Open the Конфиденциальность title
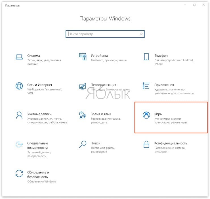Viewport: 210px width, 199px height. [171, 143]
